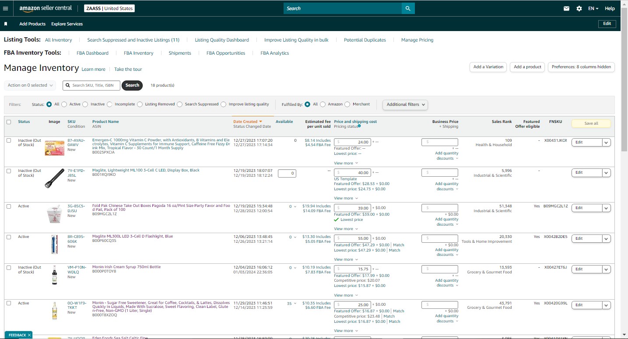This screenshot has width=628, height=339.
Task: Sort by Date Created column header
Action: (247, 122)
